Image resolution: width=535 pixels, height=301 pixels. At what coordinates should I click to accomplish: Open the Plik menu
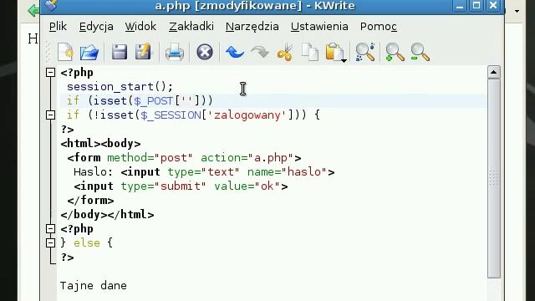58,26
